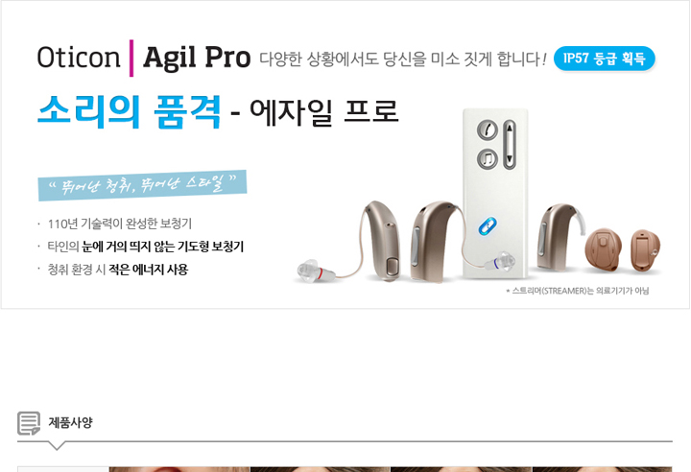Click the Agil Pro product title

point(197,59)
